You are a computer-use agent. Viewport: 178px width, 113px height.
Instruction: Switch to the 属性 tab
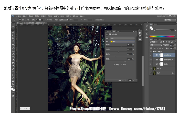click(x=114, y=31)
